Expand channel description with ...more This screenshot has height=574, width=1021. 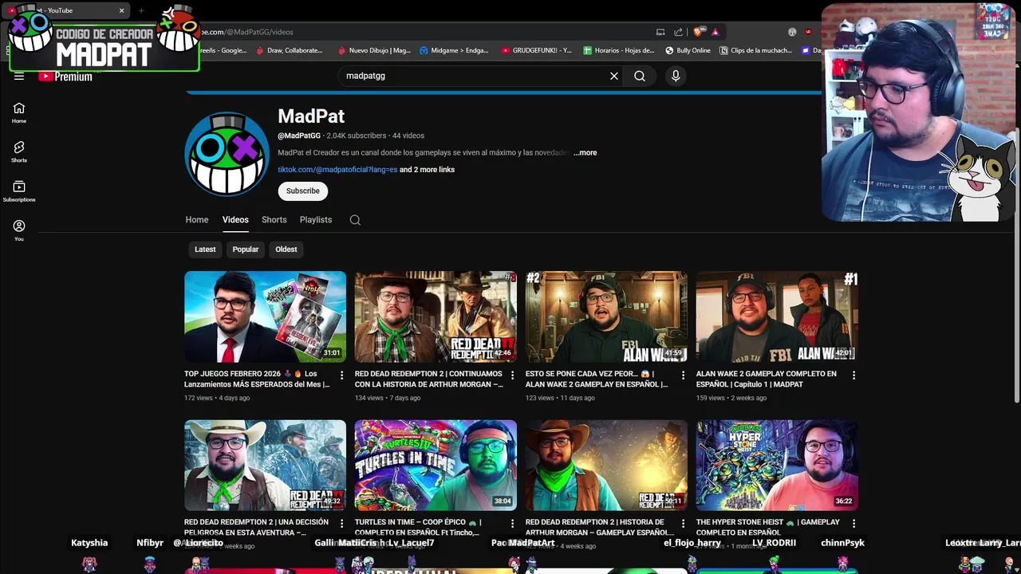pyautogui.click(x=585, y=152)
